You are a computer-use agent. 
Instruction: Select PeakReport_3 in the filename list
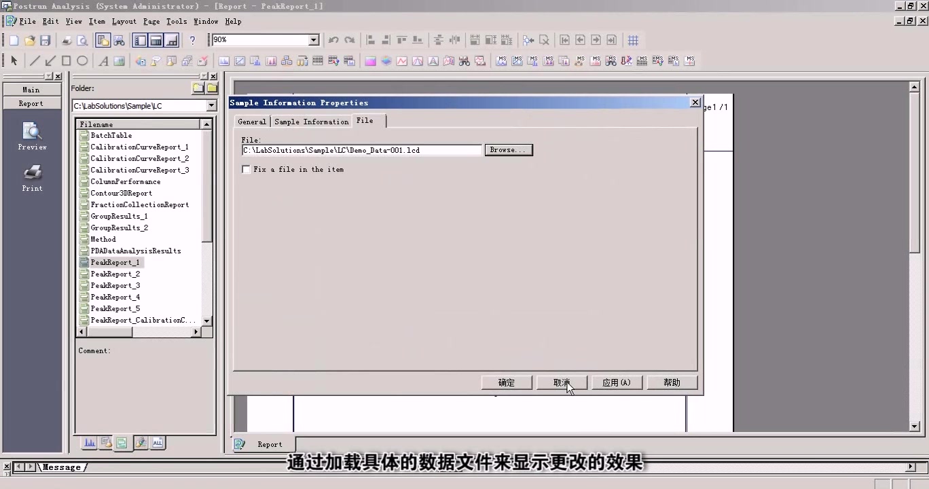click(x=115, y=285)
